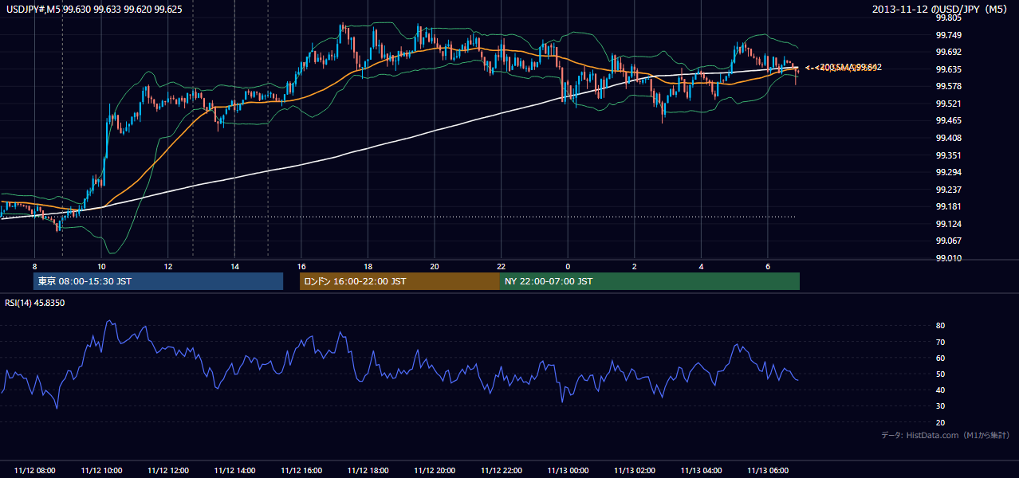Click hour label 4 under price chart
This screenshot has height=478, width=1019.
(701, 266)
